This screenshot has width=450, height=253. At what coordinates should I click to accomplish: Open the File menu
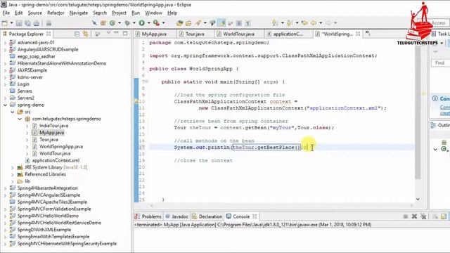[6, 13]
